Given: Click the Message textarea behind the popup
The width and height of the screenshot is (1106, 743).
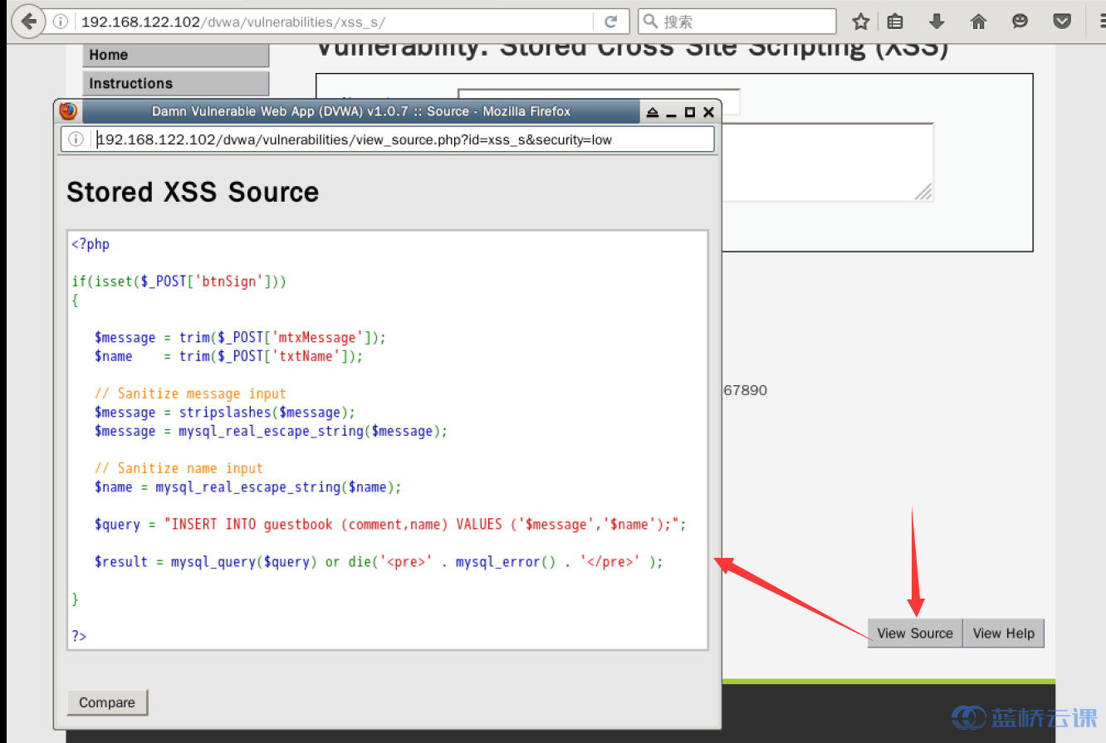Looking at the screenshot, I should [x=827, y=162].
